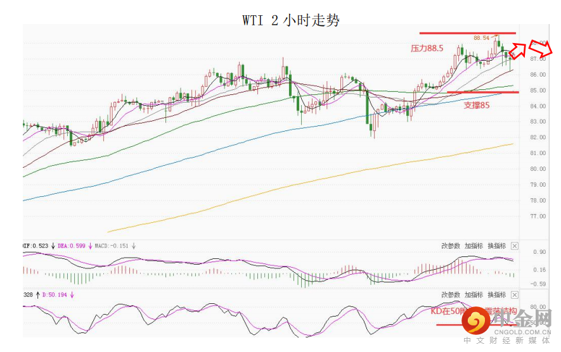Viewport: 561px width, 352px height.
Task: Click the 77.00 price axis label
Action: [538, 217]
